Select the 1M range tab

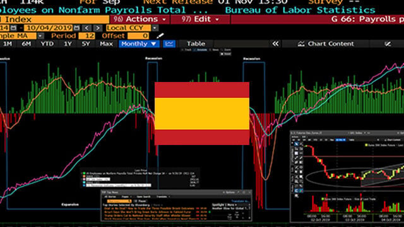click(8, 44)
